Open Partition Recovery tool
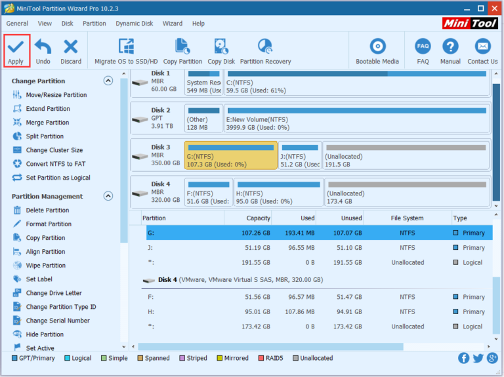The image size is (504, 377). (265, 51)
